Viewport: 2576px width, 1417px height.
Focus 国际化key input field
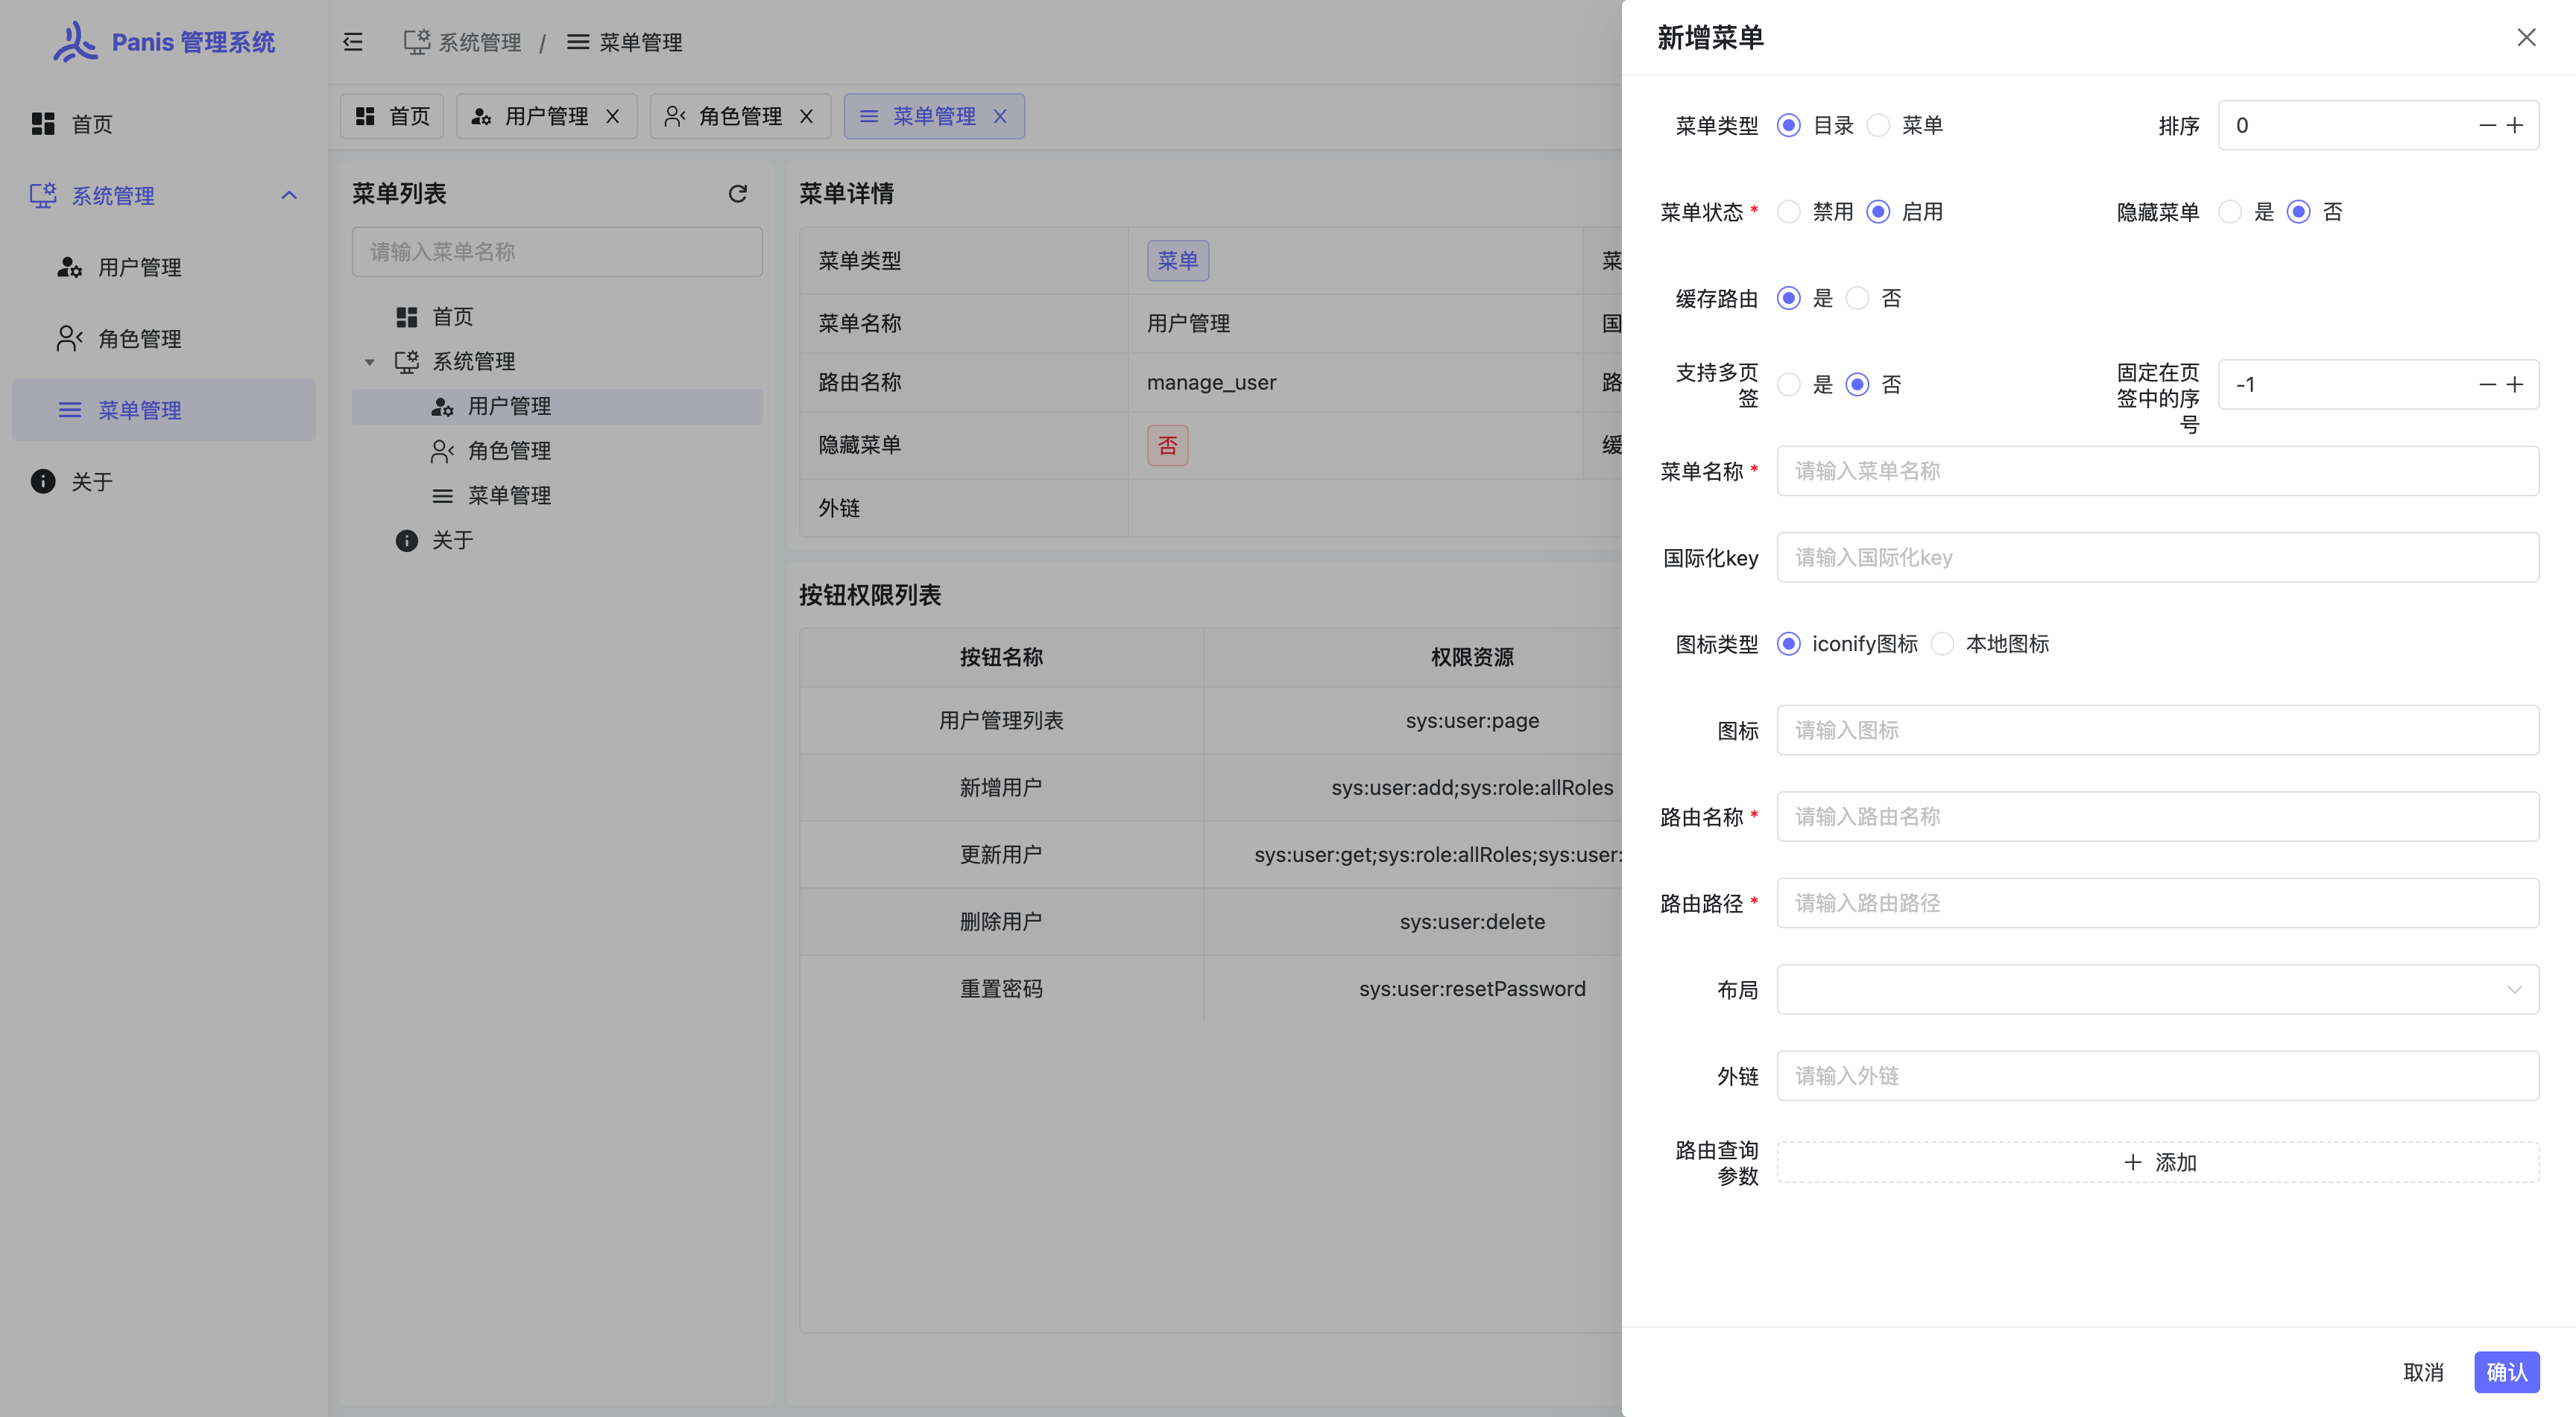pos(2157,557)
